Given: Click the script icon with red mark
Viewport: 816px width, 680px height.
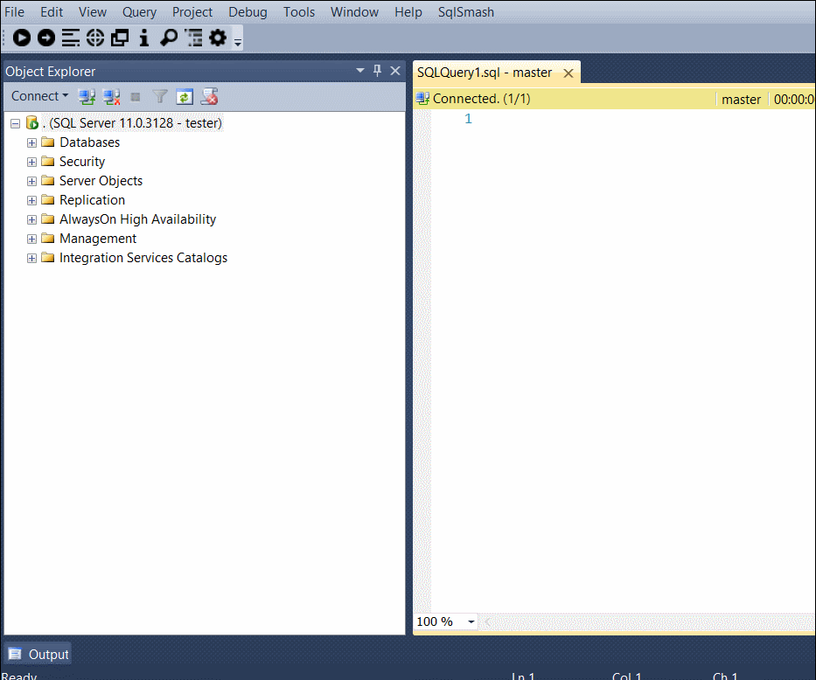Looking at the screenshot, I should tap(209, 97).
